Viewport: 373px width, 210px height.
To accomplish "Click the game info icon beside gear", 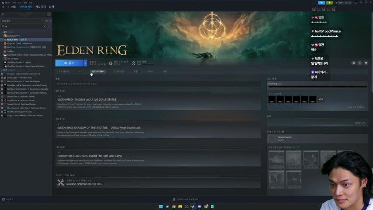I will pyautogui.click(x=360, y=63).
